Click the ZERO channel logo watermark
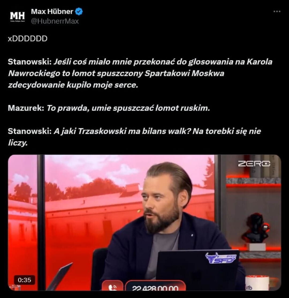The width and height of the screenshot is (289, 298). pyautogui.click(x=254, y=164)
